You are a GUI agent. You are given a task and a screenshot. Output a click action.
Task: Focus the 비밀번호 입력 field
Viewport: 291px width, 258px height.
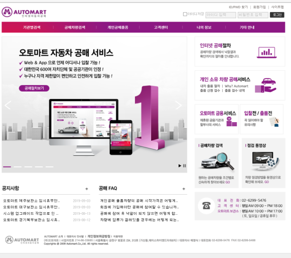(x=253, y=15)
